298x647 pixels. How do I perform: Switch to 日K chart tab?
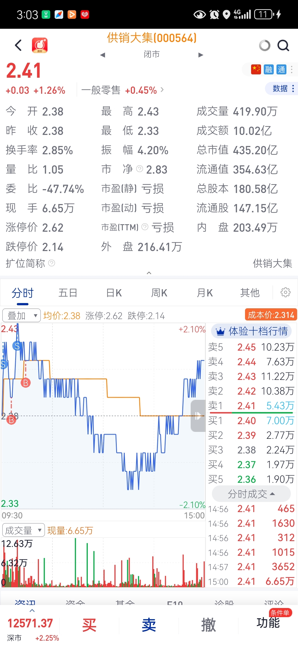click(114, 293)
